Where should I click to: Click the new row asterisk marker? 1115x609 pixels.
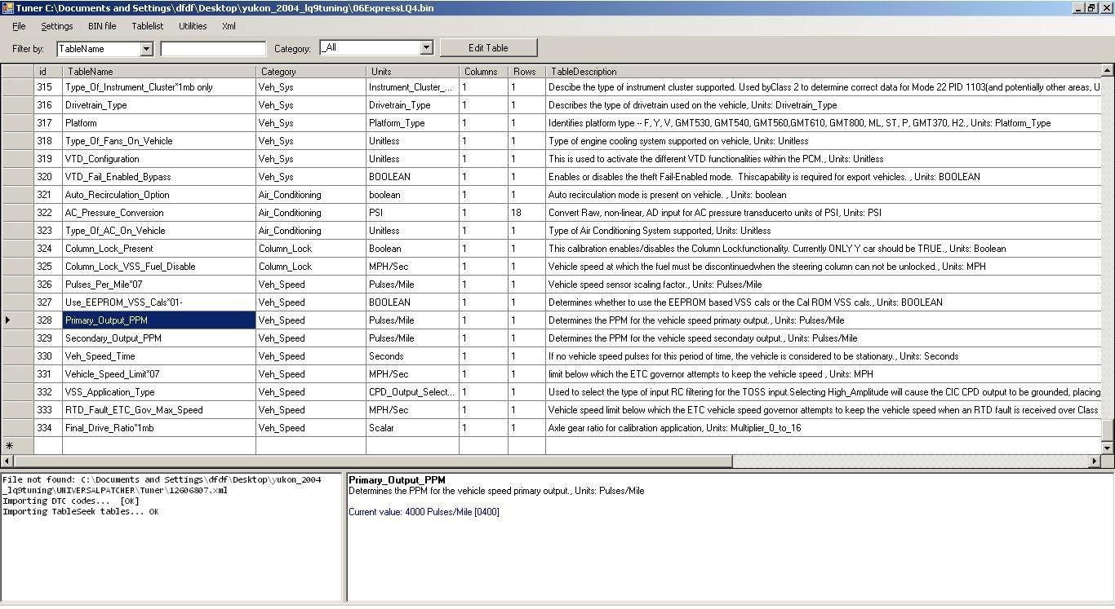coord(10,446)
